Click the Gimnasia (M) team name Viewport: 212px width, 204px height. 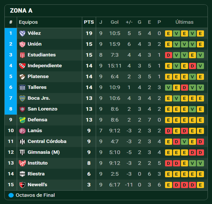[44, 152]
